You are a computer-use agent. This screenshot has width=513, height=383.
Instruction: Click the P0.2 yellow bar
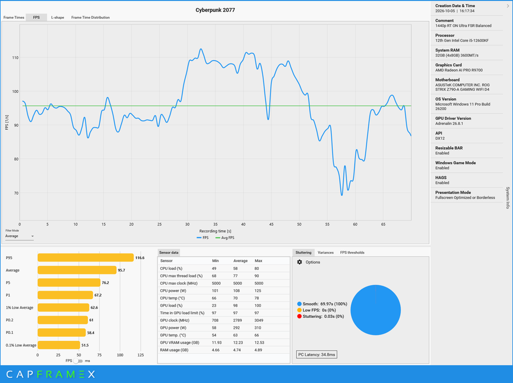point(63,320)
